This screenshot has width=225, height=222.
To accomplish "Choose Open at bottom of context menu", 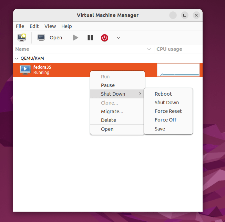I will 117,129.
